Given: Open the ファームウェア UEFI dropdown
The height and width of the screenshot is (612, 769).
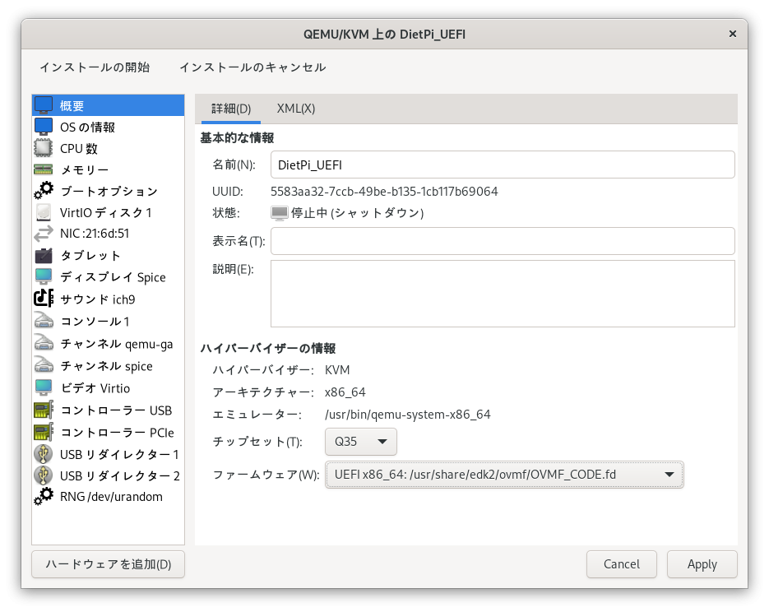Looking at the screenshot, I should tap(504, 475).
